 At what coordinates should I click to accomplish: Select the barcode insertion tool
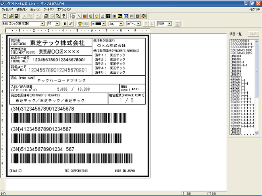point(114,16)
